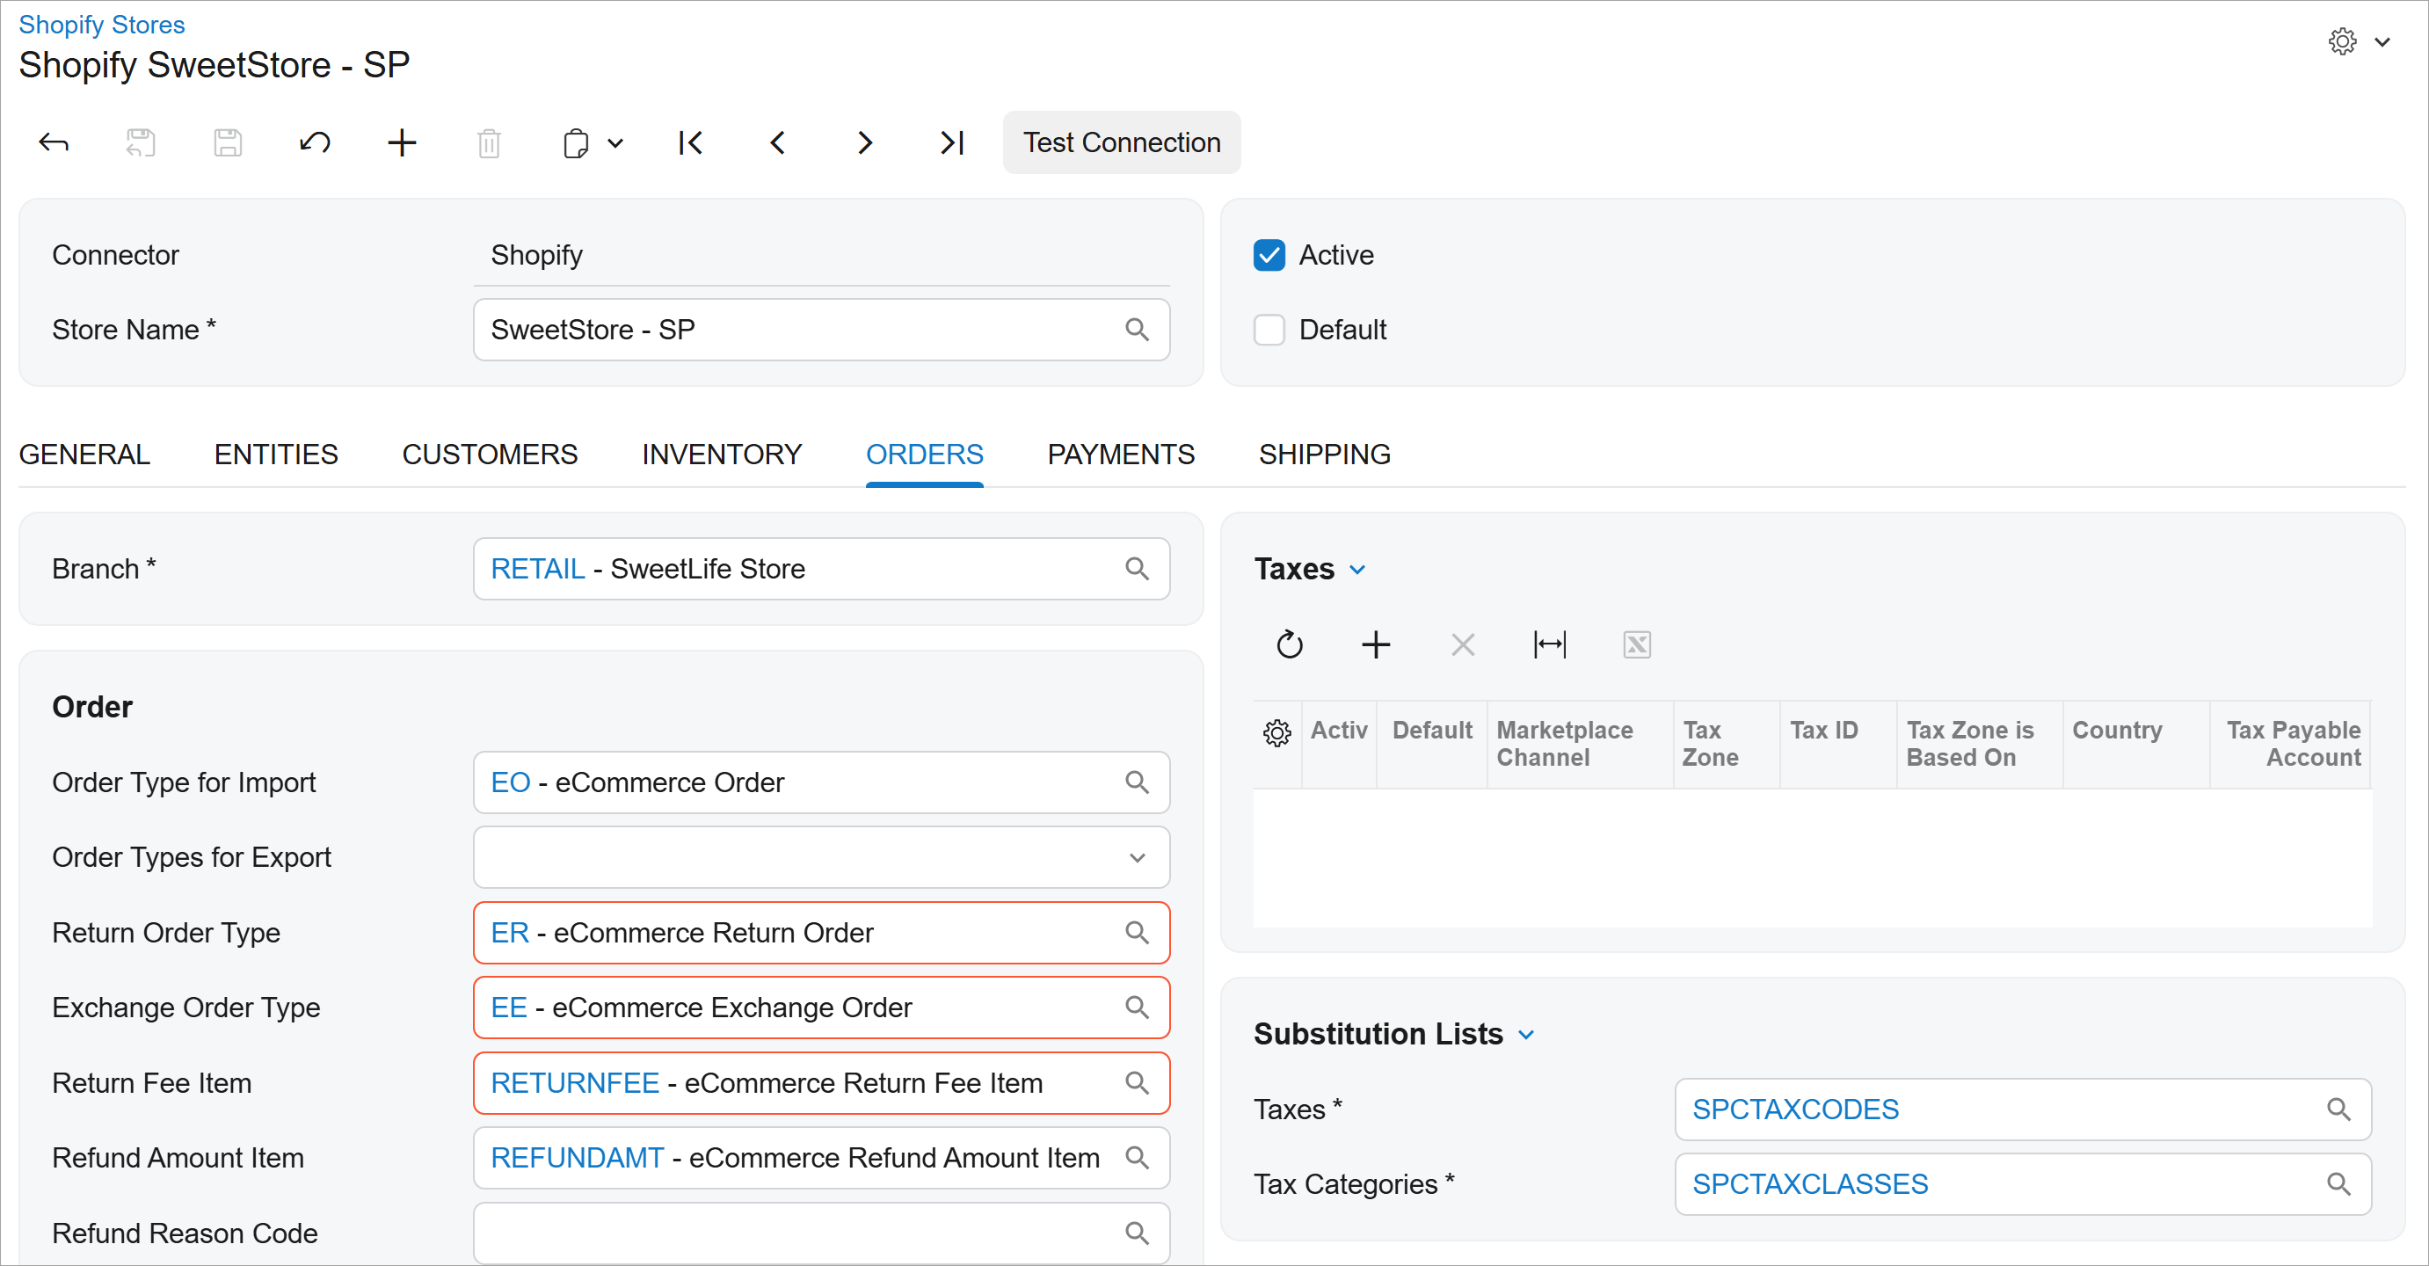Switch to the INVENTORY tab
This screenshot has height=1266, width=2429.
pos(722,455)
